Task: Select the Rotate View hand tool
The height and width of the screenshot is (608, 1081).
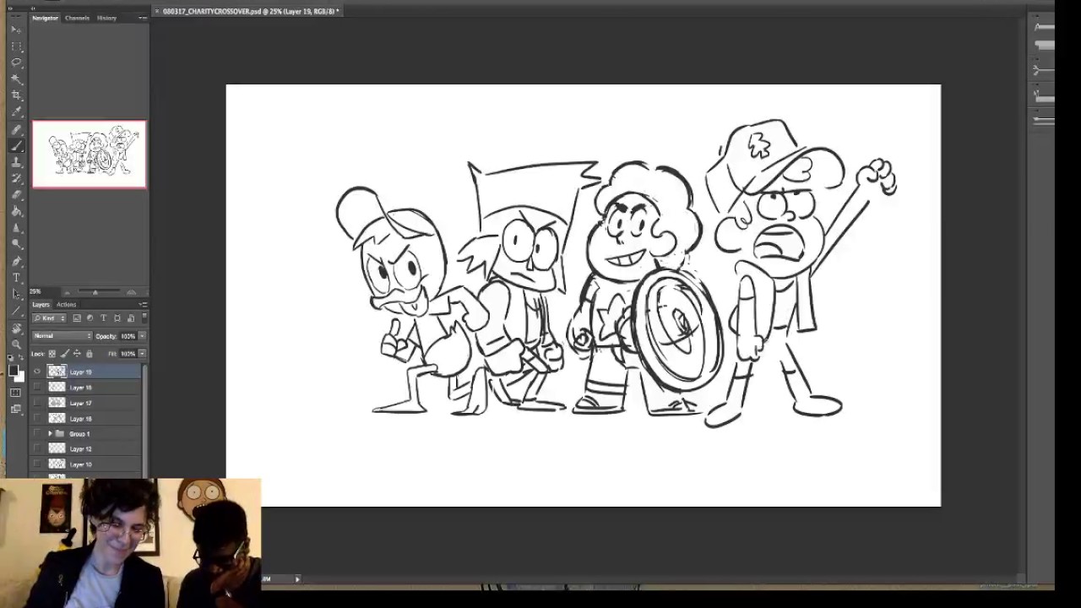Action: (16, 328)
